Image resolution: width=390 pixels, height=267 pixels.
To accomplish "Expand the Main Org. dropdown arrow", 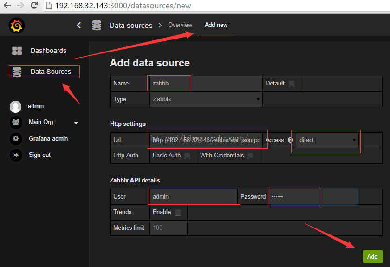I will (x=76, y=123).
